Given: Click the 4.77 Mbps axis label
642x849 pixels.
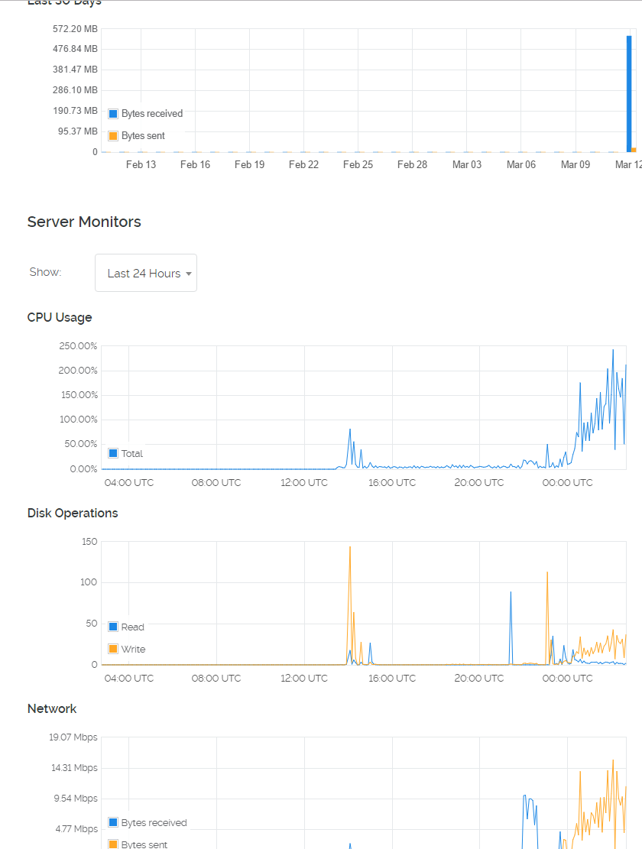Looking at the screenshot, I should (x=76, y=829).
